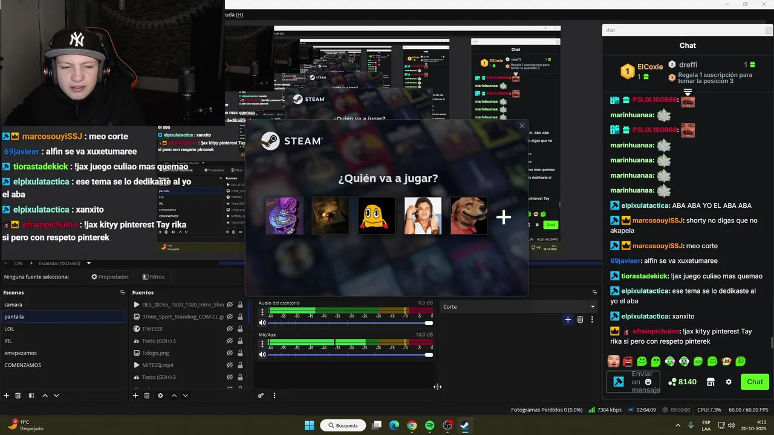
Task: Show hidden icons in system tray
Action: pos(677,425)
